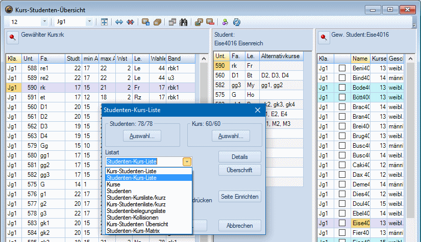Image resolution: width=421 pixels, height=242 pixels.
Task: Click the pin icon beside Gew. Student
Action: 323,37
